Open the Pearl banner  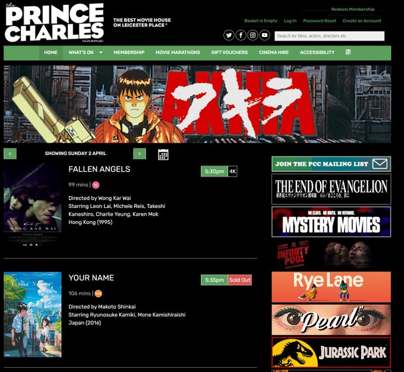(x=331, y=320)
